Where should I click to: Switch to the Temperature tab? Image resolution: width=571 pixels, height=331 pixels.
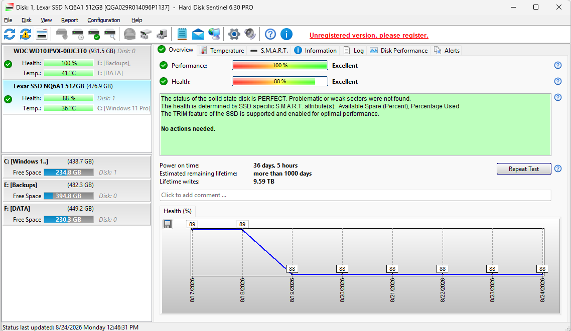222,50
